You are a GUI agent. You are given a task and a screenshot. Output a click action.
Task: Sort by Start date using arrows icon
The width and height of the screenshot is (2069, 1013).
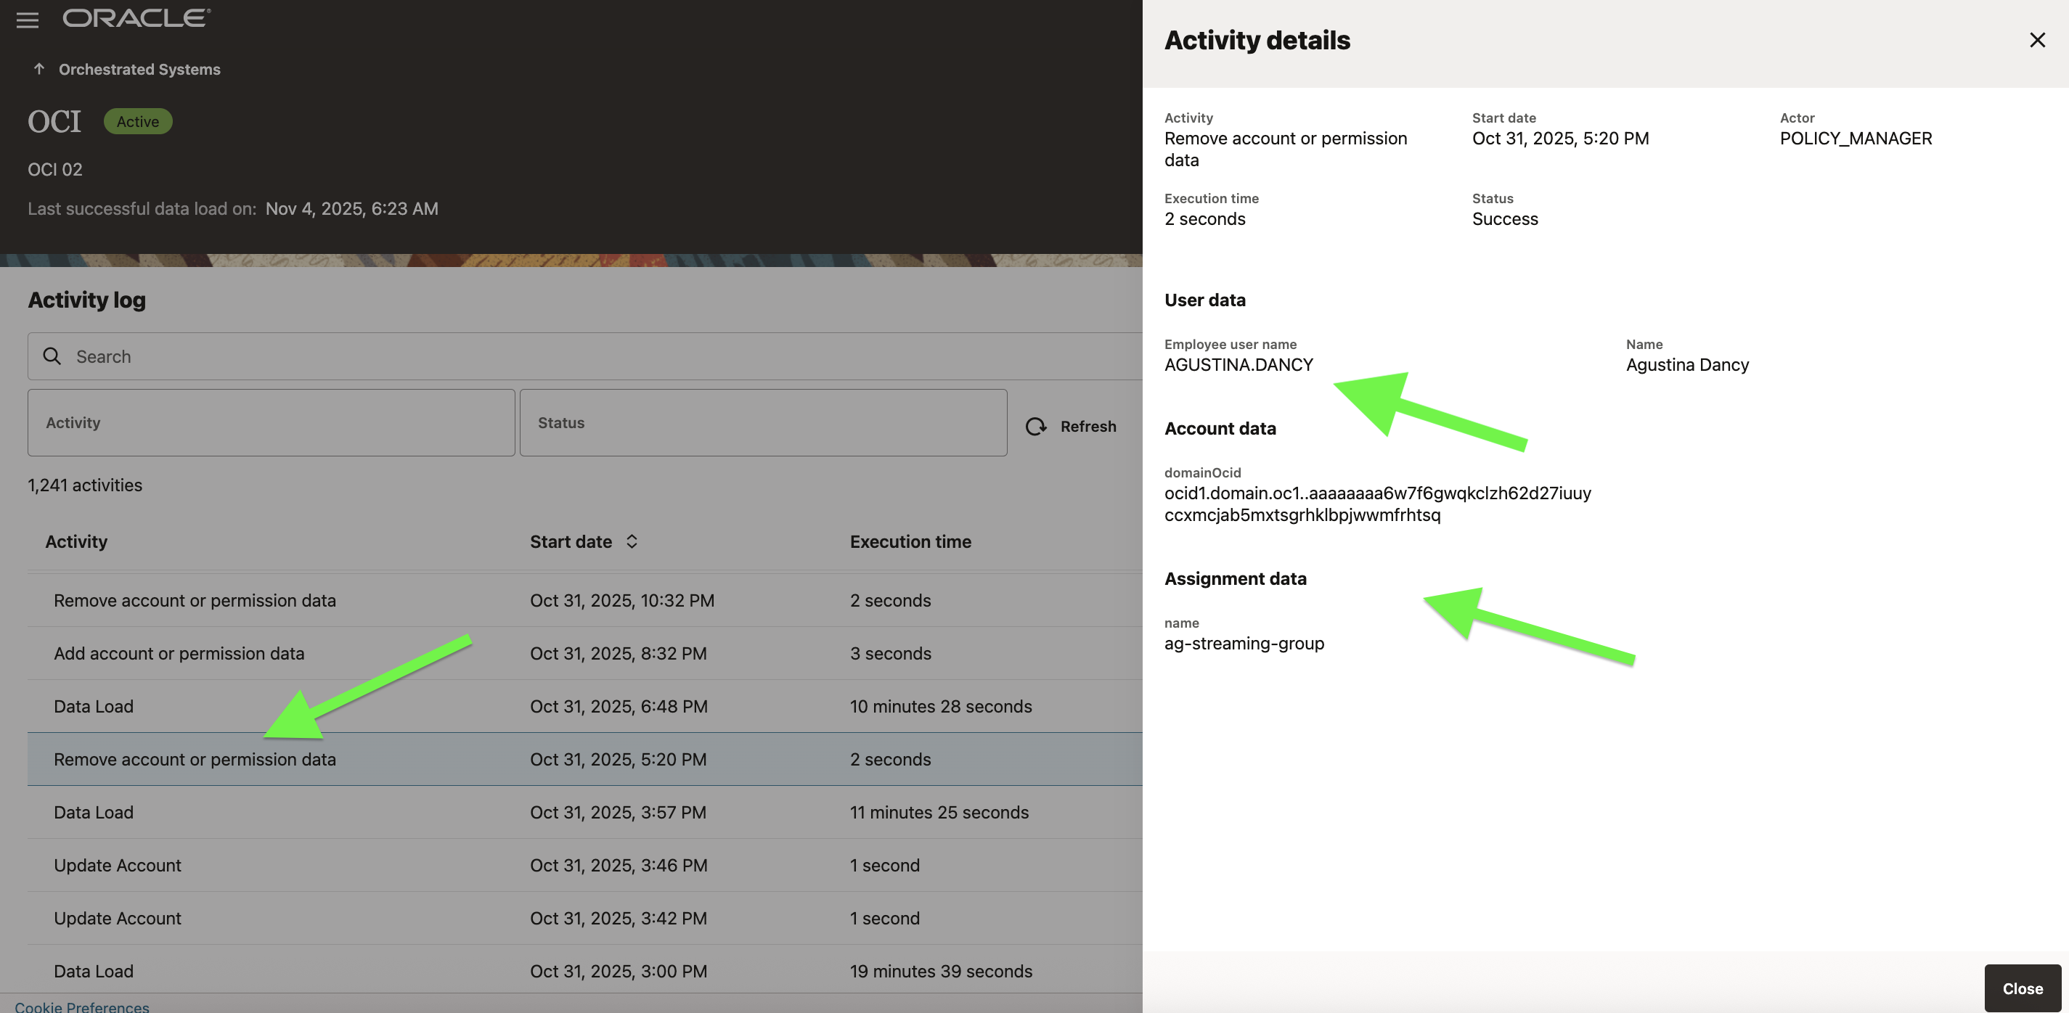[x=632, y=542]
